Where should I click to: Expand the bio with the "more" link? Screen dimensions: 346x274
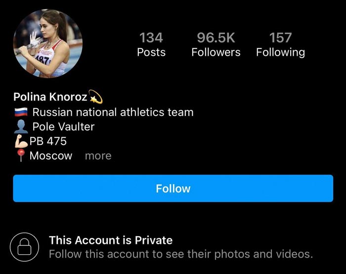(x=98, y=156)
